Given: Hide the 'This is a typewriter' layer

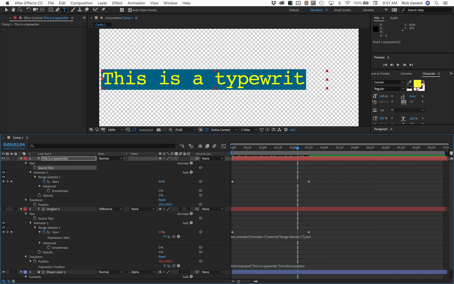Looking at the screenshot, I should (x=4, y=158).
